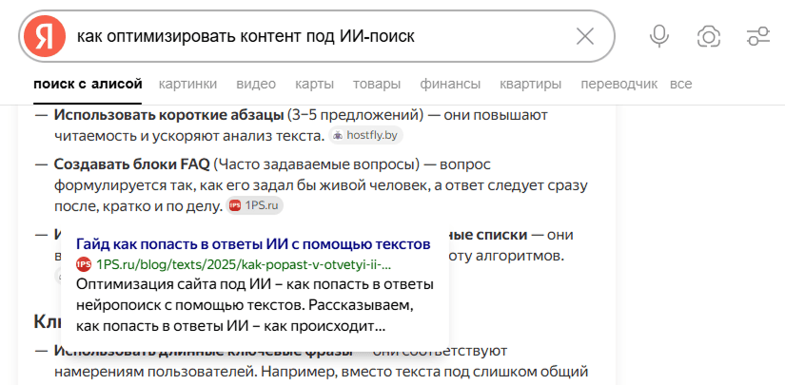Open the 'квартиры' tab
The image size is (785, 385).
pyautogui.click(x=530, y=84)
